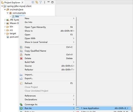Collapse the spring-jdbc-mysql-client project node

click(x=2, y=6)
